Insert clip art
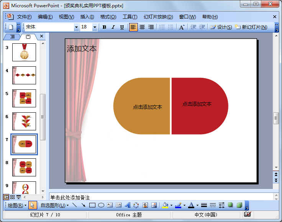The width and height of the screenshot is (282, 222). 145,205
